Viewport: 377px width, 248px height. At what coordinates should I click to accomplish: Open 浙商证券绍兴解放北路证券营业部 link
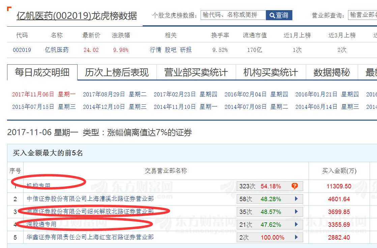coord(90,212)
